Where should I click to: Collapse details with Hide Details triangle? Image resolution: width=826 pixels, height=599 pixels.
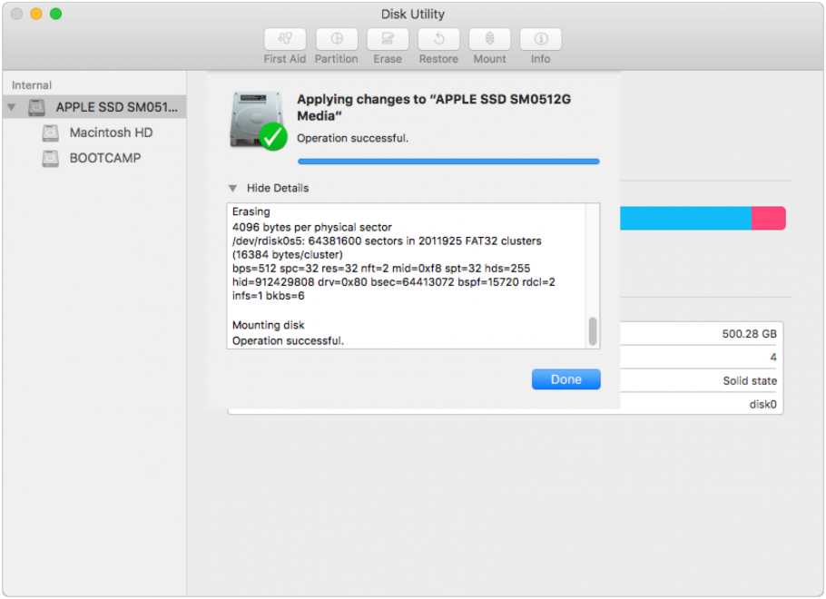pyautogui.click(x=232, y=188)
